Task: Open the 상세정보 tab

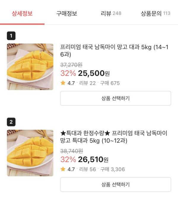Action: pyautogui.click(x=22, y=13)
